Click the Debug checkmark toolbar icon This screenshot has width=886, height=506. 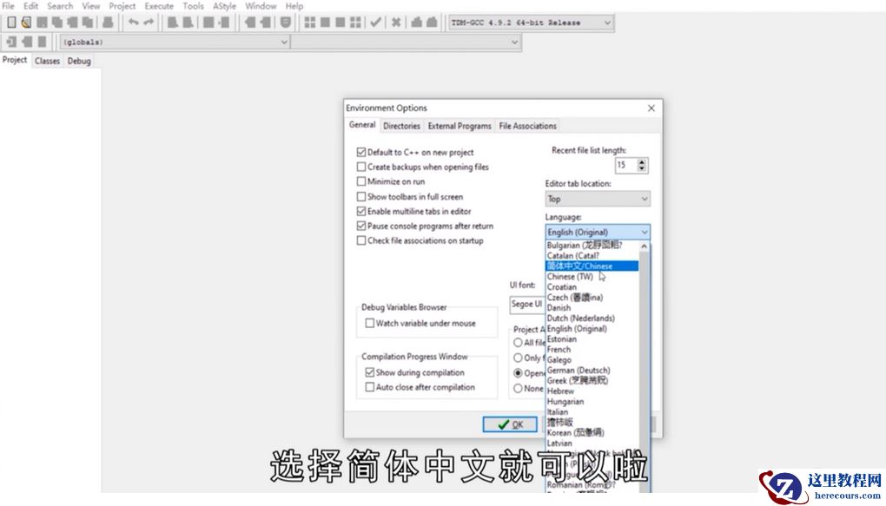tap(375, 23)
